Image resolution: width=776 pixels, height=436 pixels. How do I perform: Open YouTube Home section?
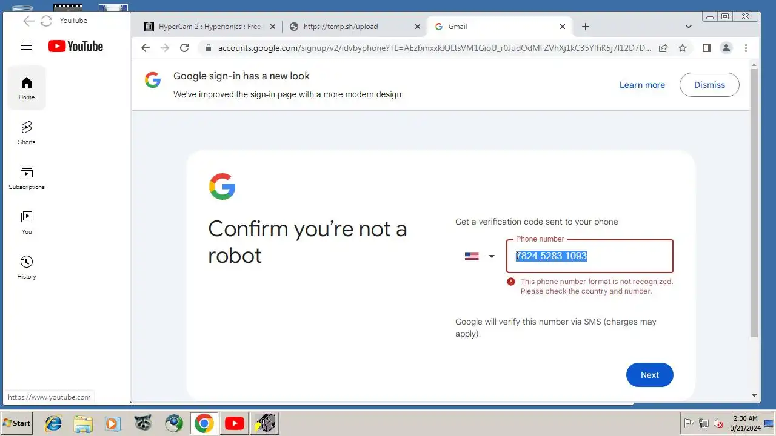(x=27, y=88)
